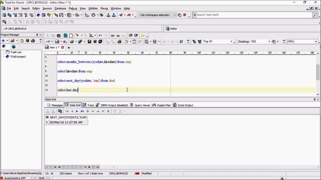Viewport: 321px width, 180px height.
Task: Expand the data row indicator arrow
Action: click(x=47, y=122)
